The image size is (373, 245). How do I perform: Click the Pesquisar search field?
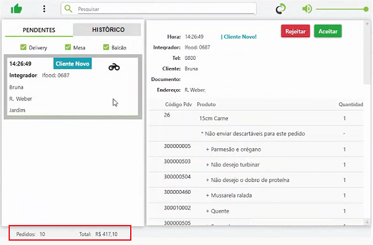coord(166,9)
